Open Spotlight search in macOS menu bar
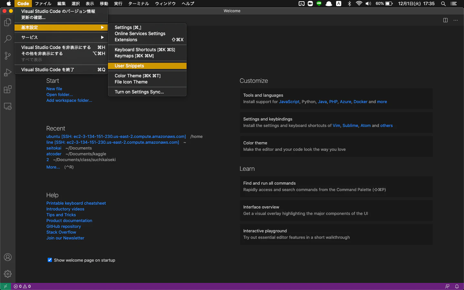The height and width of the screenshot is (290, 464). tap(443, 4)
